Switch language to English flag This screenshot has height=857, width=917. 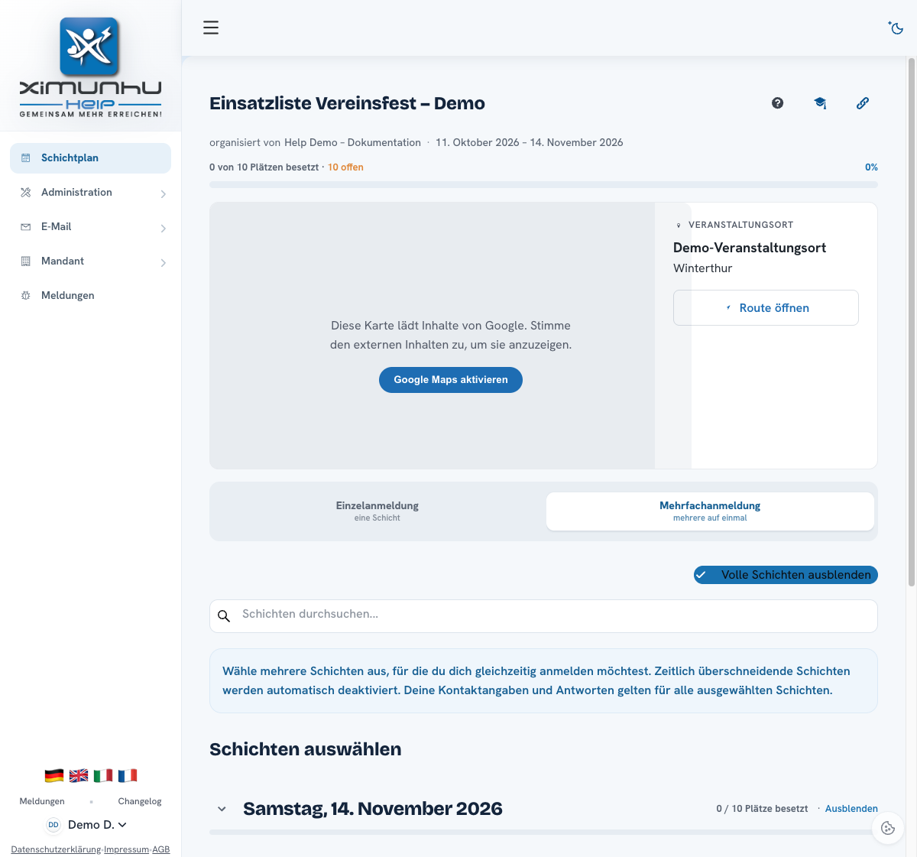tap(79, 775)
